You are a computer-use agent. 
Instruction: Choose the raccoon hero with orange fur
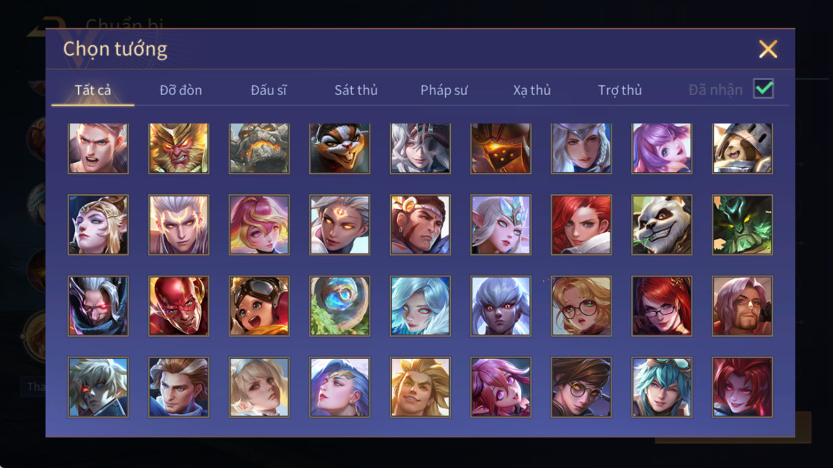[340, 148]
